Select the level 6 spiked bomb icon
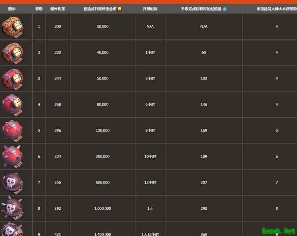The width and height of the screenshot is (297, 236). pyautogui.click(x=13, y=156)
